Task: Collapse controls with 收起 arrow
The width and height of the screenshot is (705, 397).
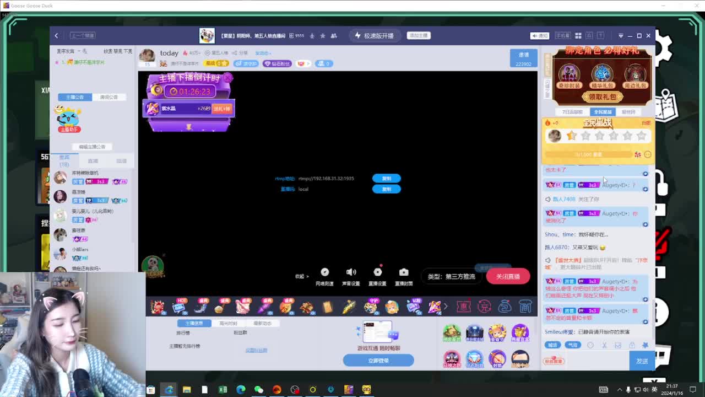Action: [302, 276]
